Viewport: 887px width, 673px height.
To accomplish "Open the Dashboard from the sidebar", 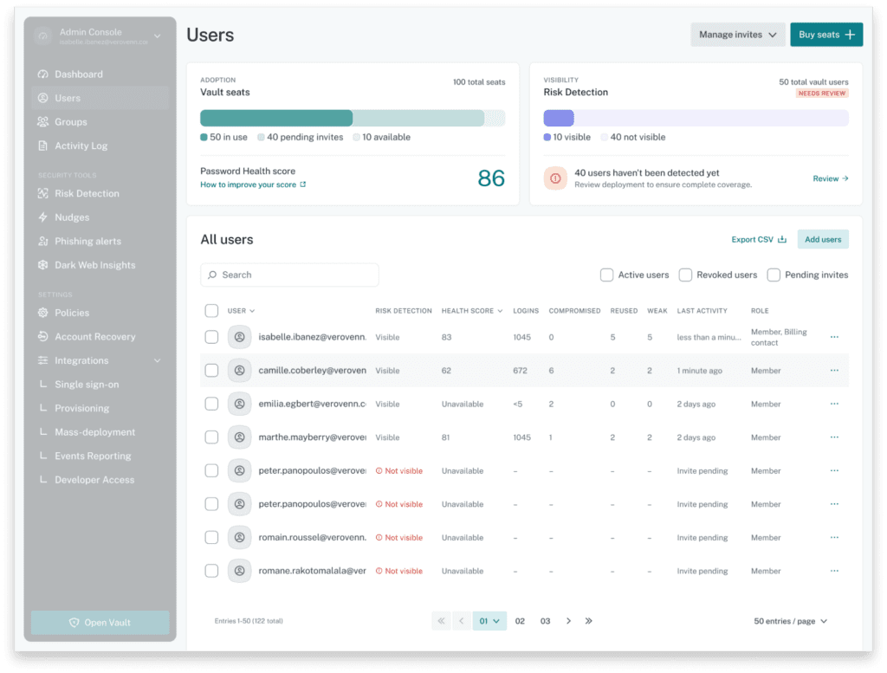I will (78, 74).
